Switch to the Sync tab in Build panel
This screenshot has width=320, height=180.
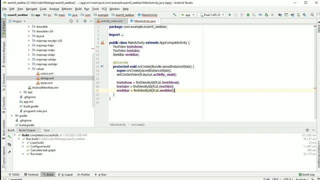[46, 130]
